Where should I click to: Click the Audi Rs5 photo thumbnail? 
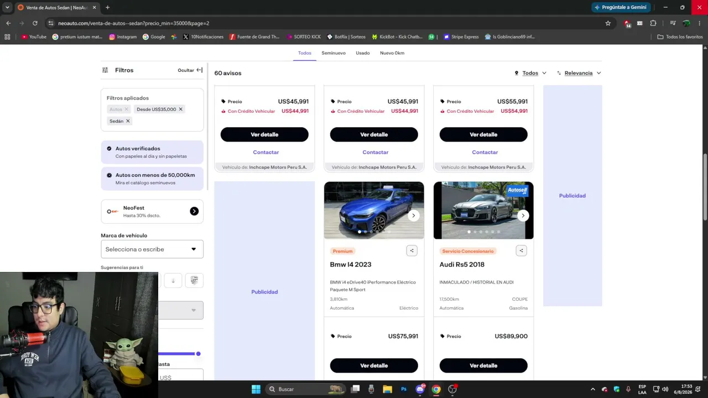tap(483, 211)
